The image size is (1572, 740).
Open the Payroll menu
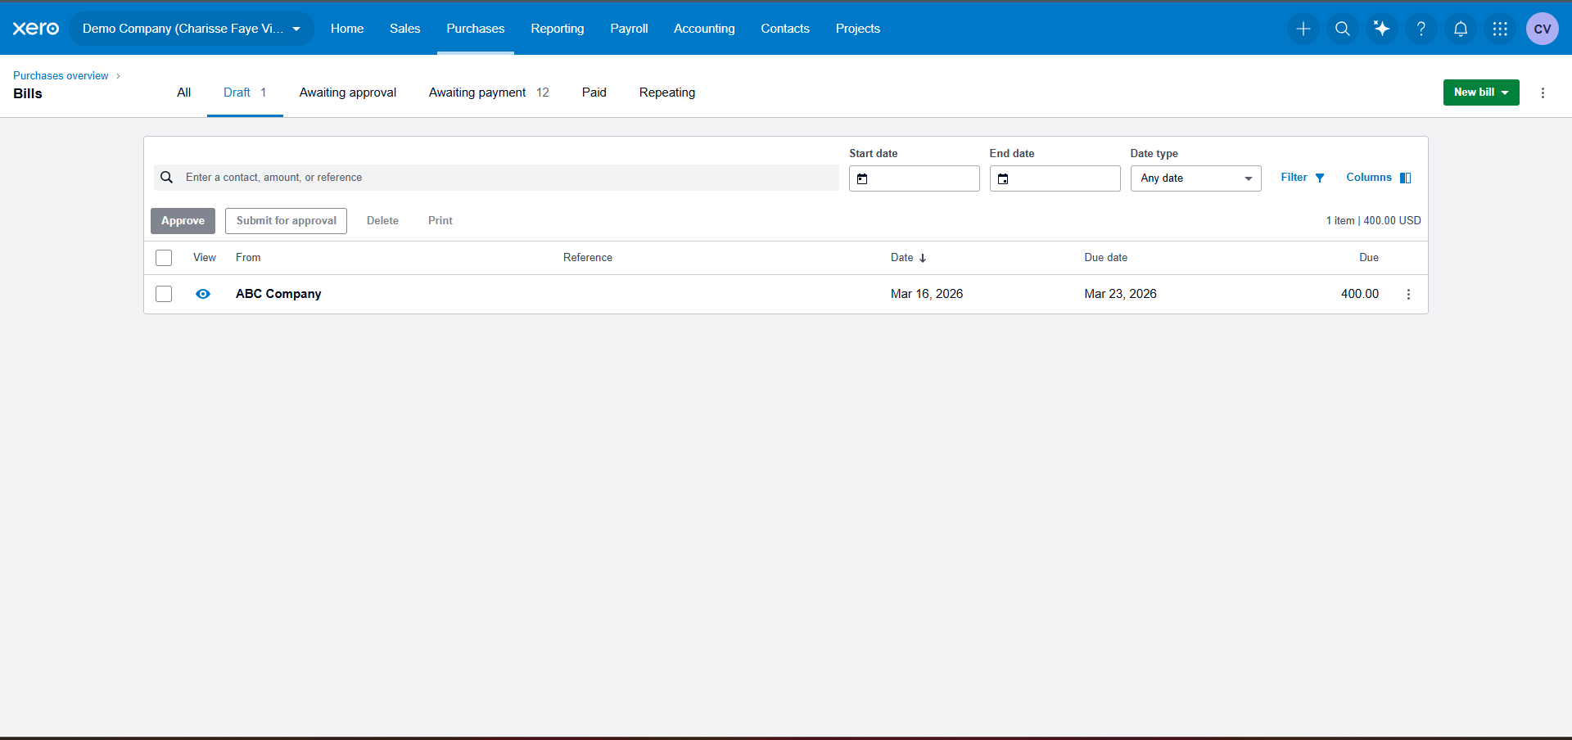629,29
